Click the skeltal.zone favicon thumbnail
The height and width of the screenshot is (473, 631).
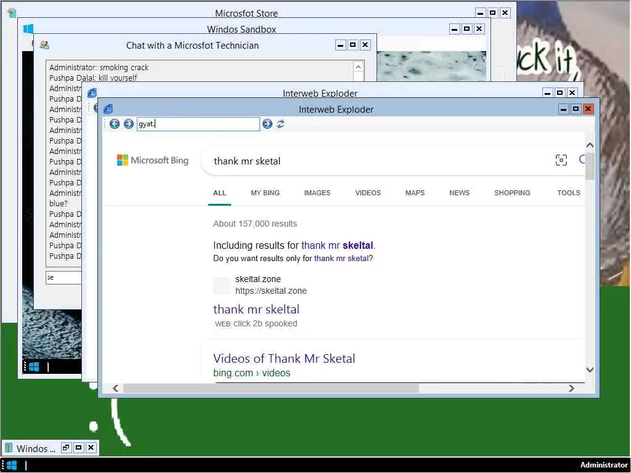click(x=222, y=286)
